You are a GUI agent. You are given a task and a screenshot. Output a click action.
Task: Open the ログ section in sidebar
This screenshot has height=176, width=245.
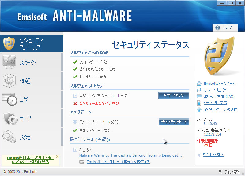(32, 99)
